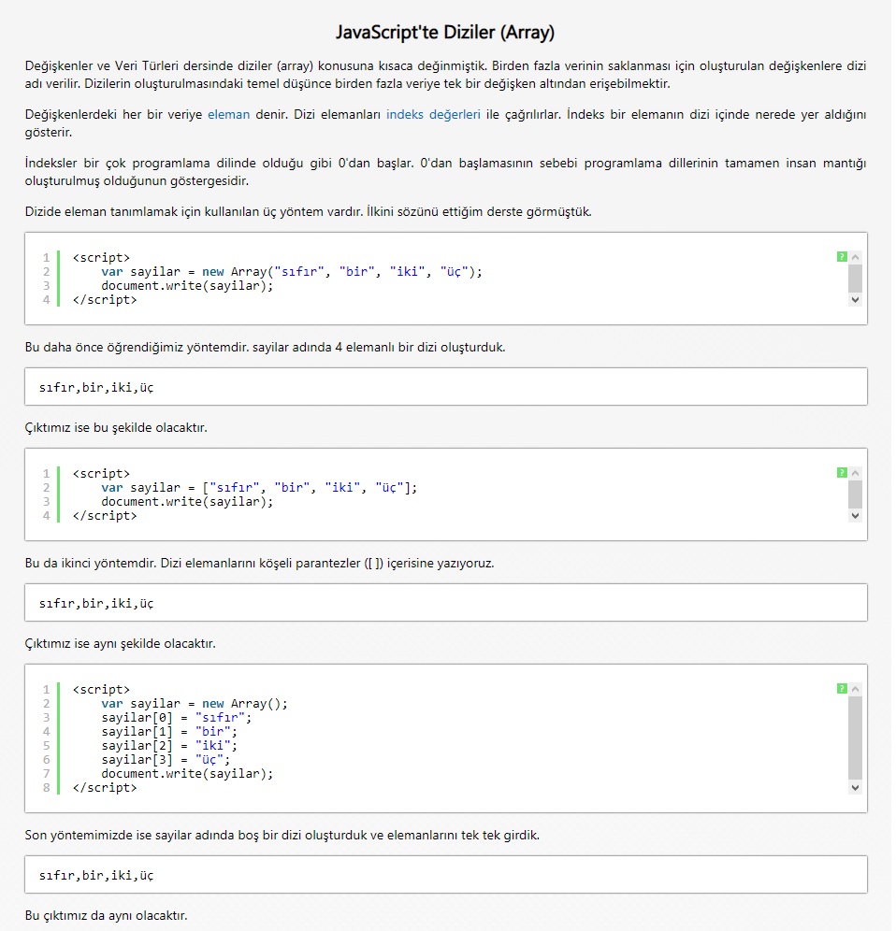Click the text 'Son yöntemimizde ise sayilar adında'
896x931 pixels.
click(x=129, y=836)
